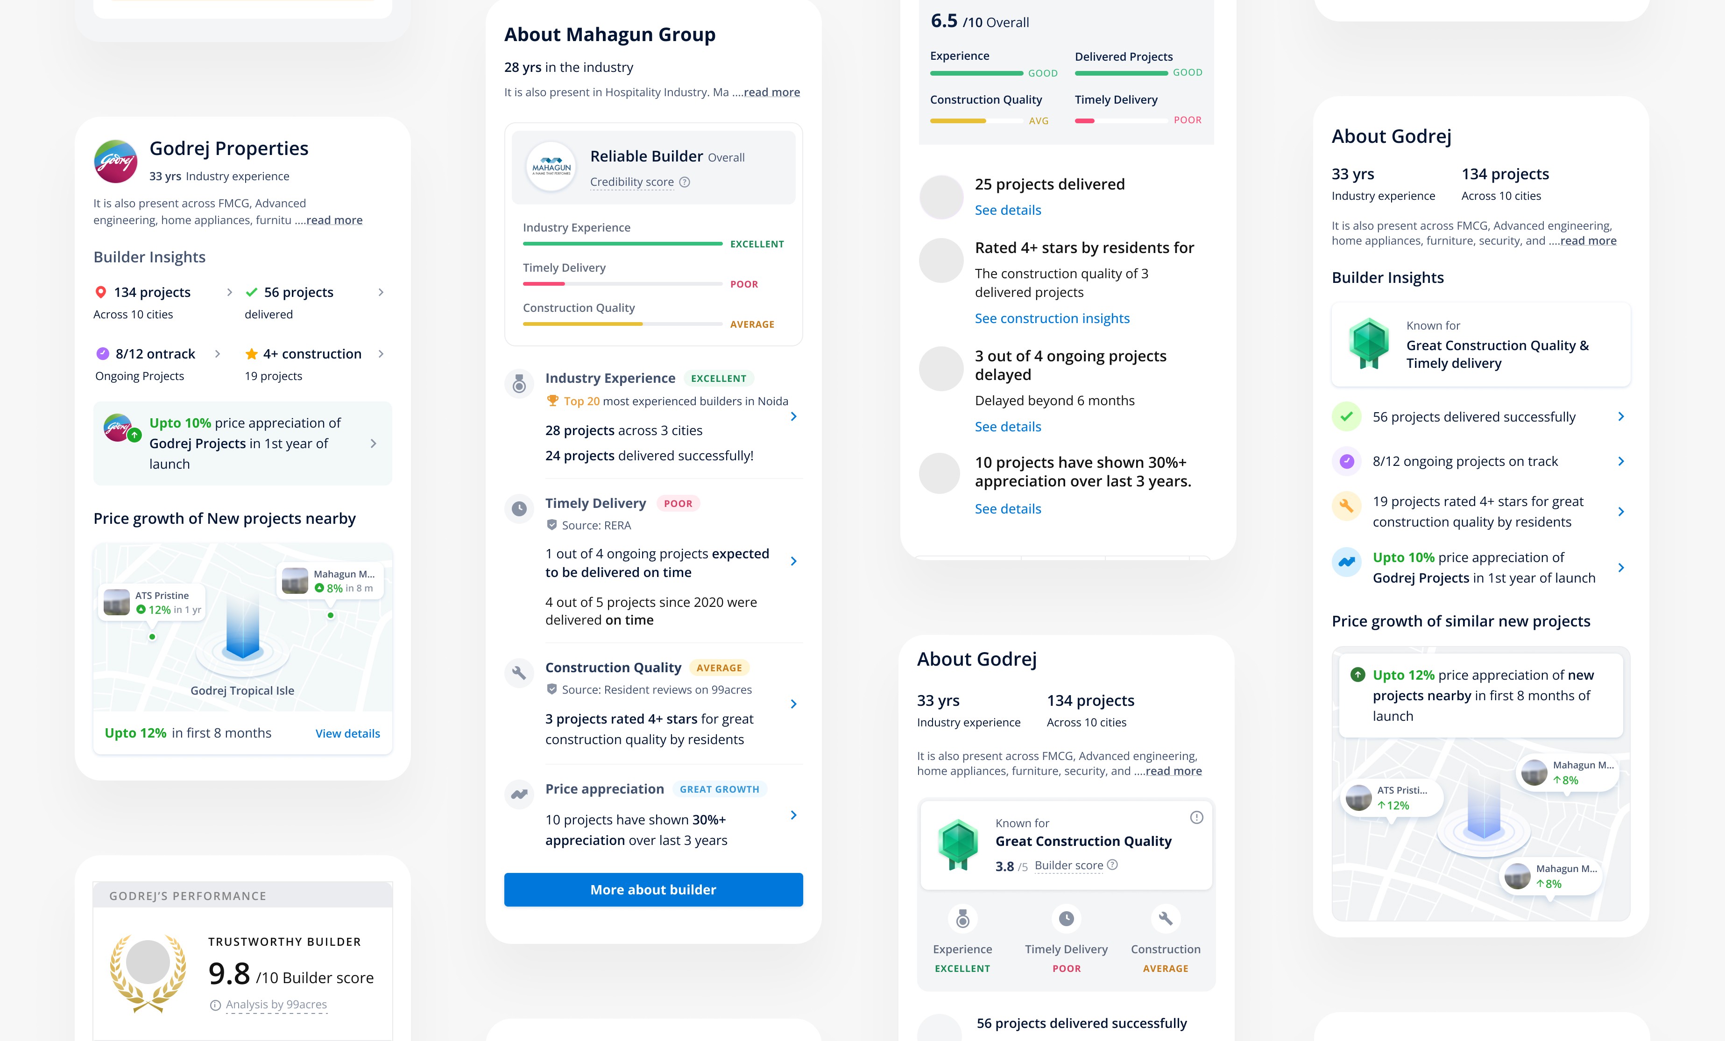1725x1041 pixels.
Task: Click the Godrej Properties logo
Action: tap(115, 161)
